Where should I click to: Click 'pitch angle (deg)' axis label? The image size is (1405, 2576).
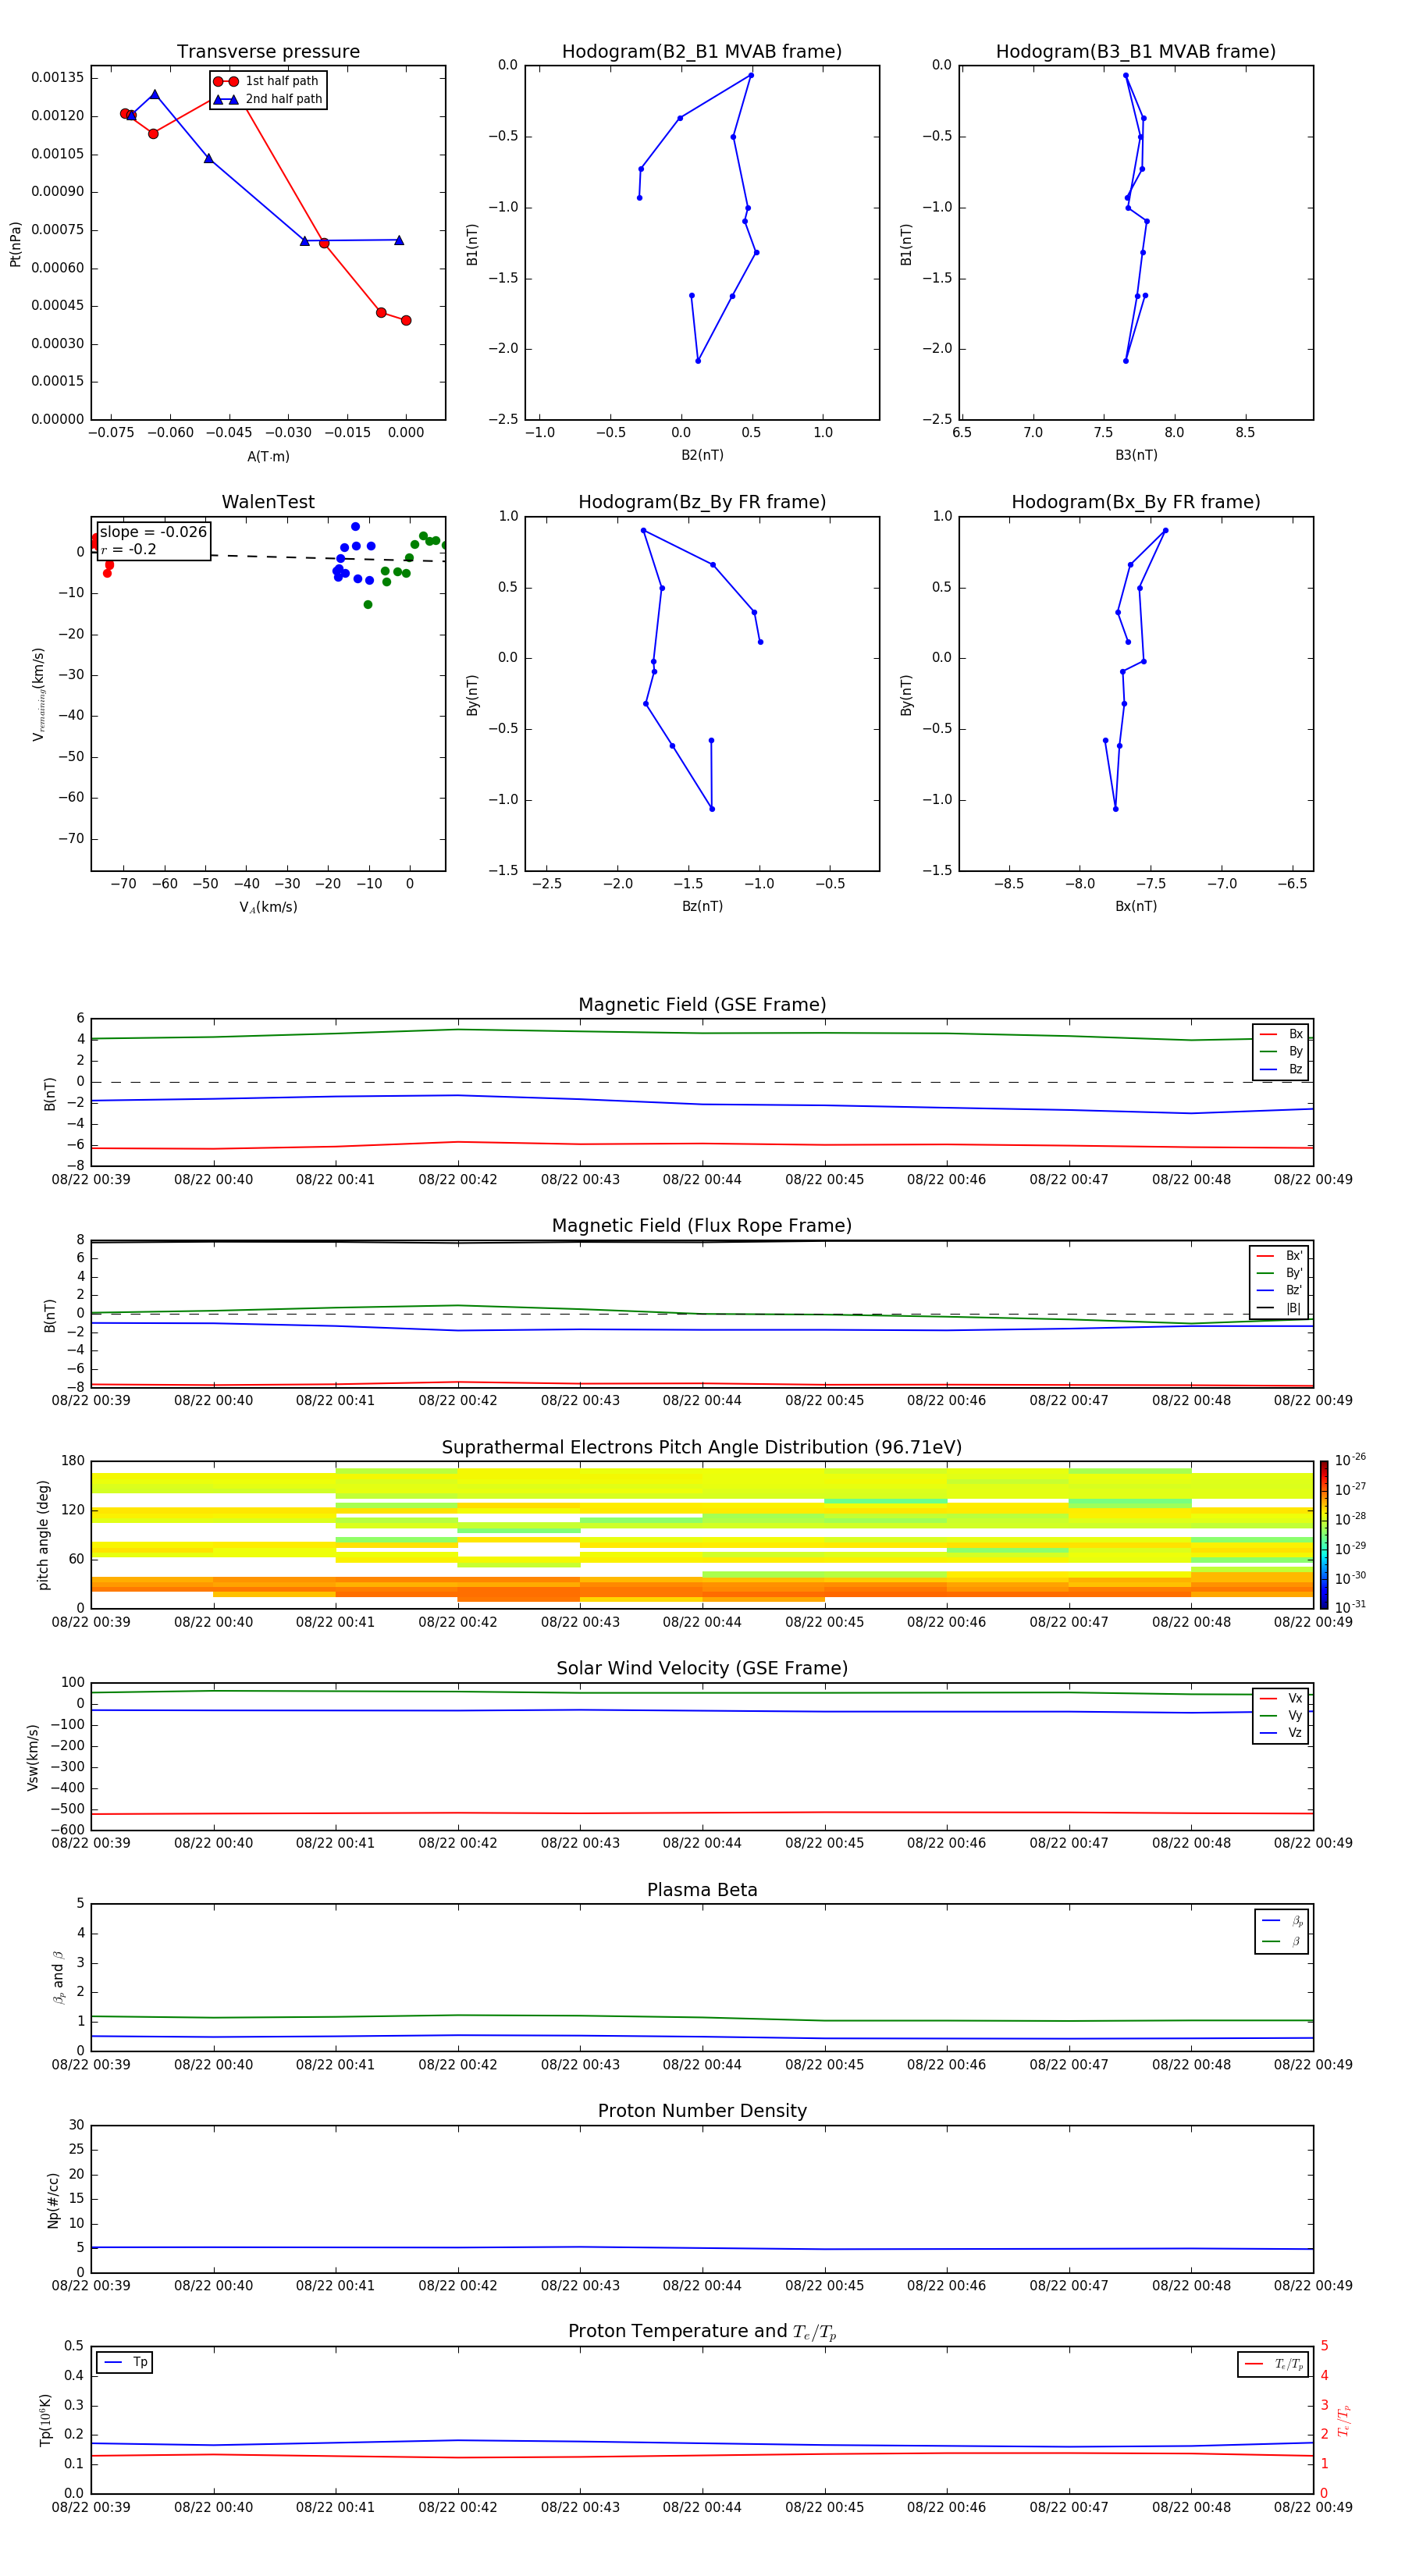click(x=43, y=1535)
